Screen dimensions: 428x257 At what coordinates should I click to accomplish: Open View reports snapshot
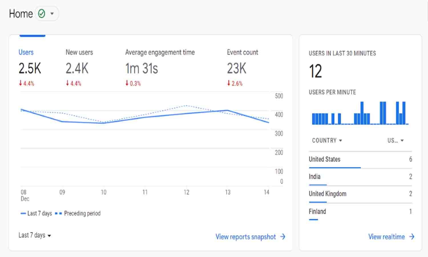[246, 237]
